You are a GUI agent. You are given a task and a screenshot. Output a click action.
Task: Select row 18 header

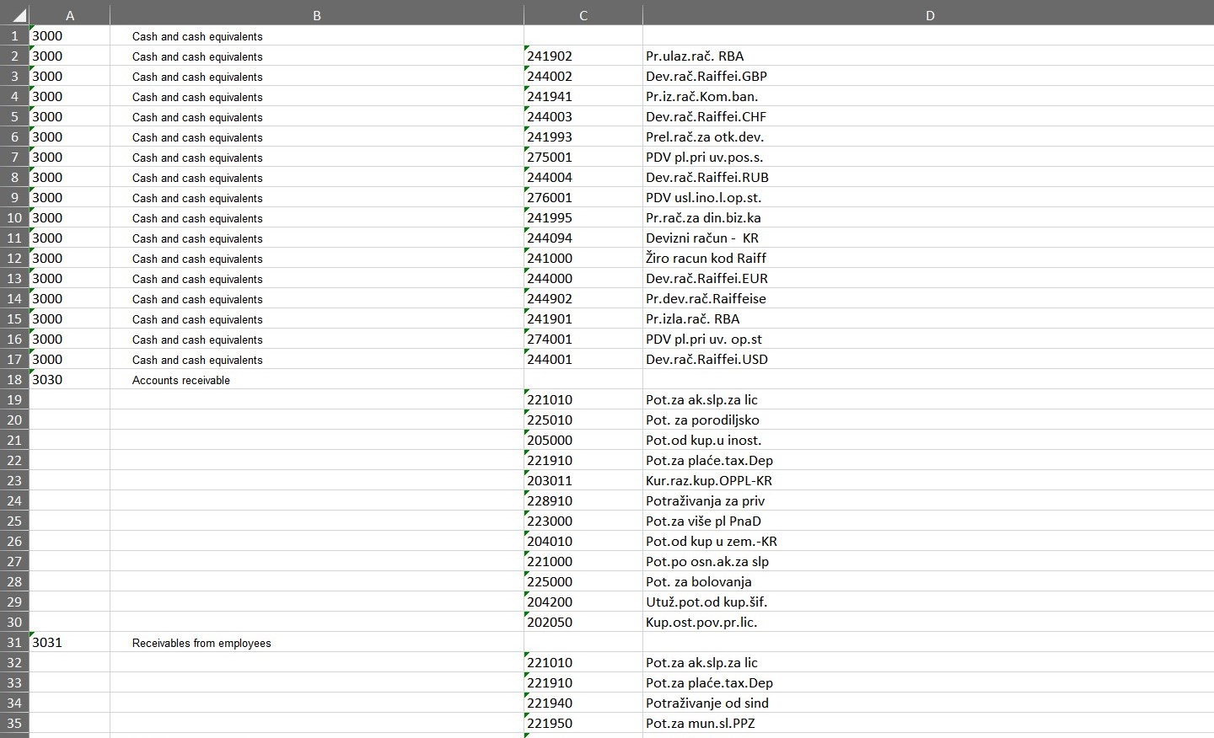coord(14,379)
